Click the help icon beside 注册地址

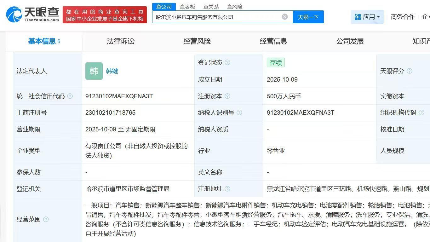coord(227,189)
